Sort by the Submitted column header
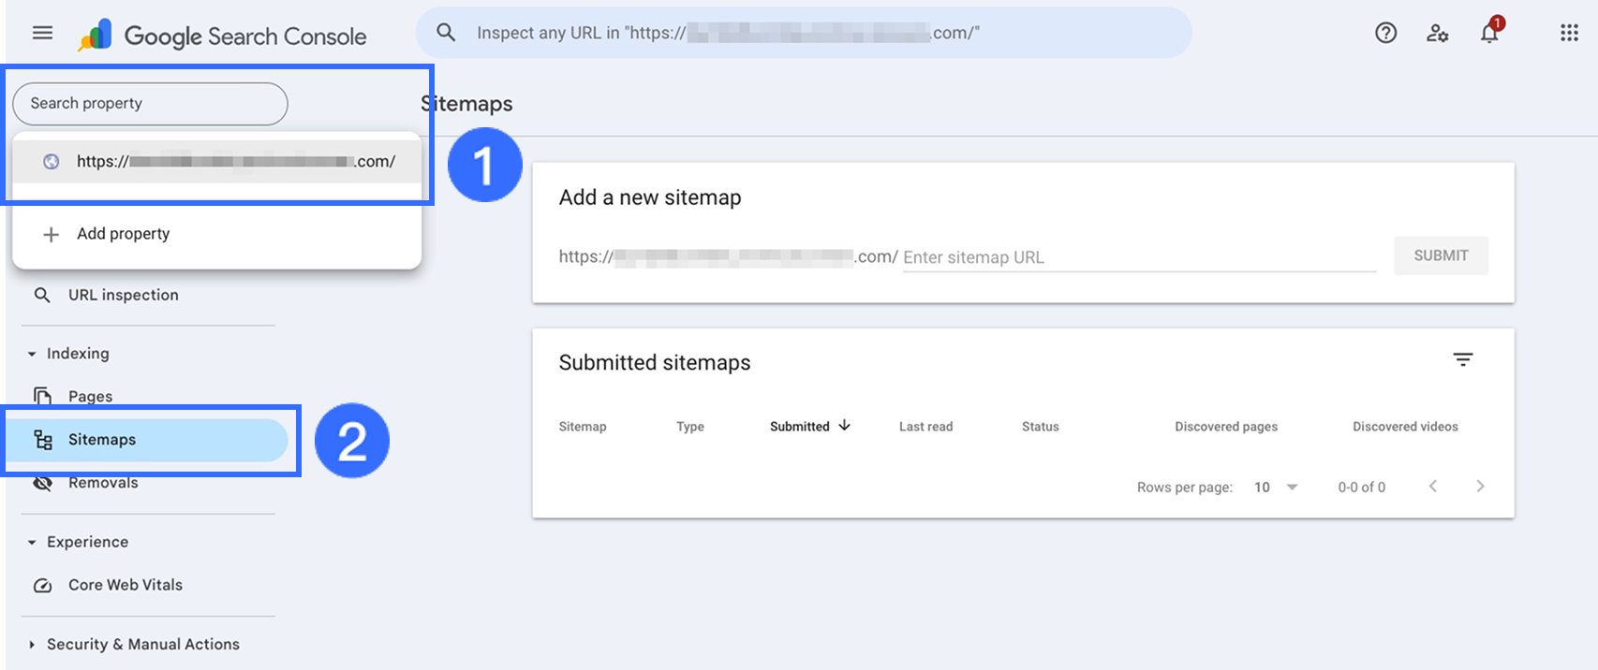The height and width of the screenshot is (670, 1598). [800, 427]
